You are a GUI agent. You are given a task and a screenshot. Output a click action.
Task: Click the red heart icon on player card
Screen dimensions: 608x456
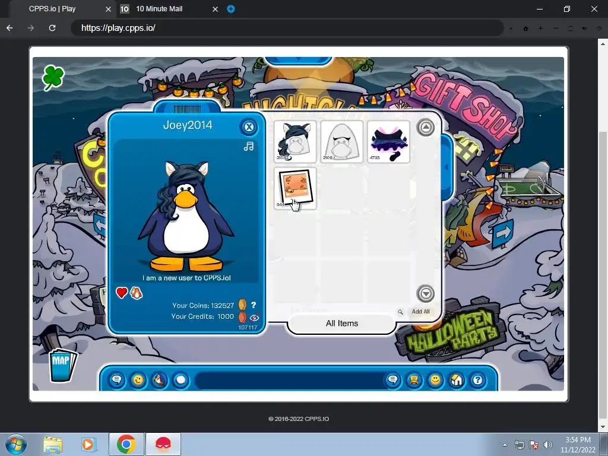tap(122, 293)
